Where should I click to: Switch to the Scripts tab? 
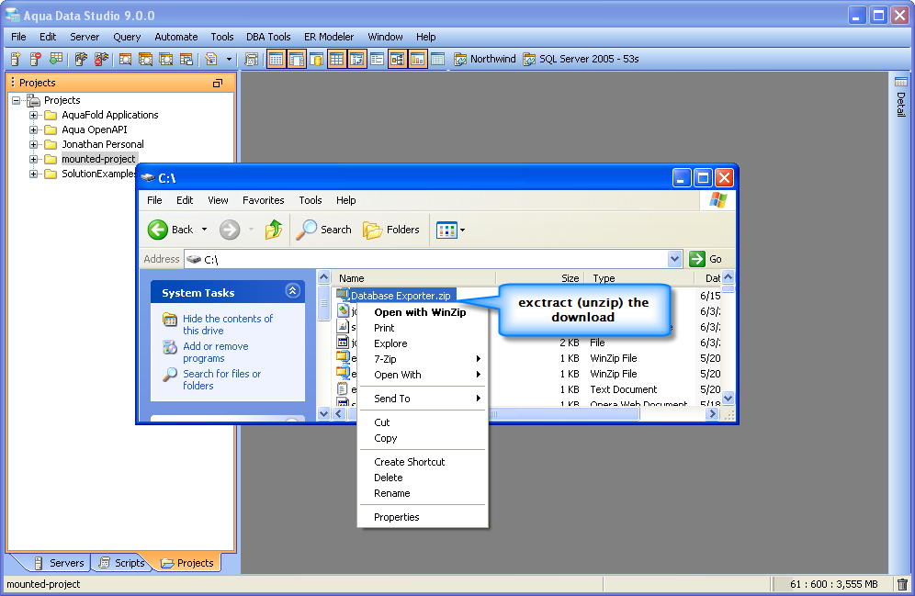pos(122,563)
